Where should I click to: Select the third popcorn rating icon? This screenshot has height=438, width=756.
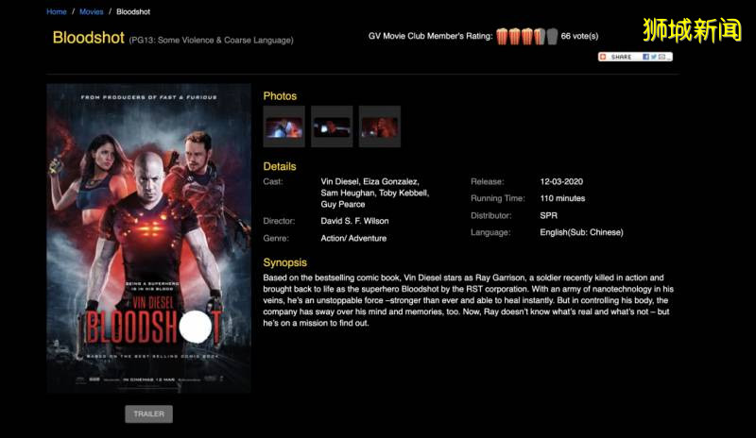[x=526, y=37]
